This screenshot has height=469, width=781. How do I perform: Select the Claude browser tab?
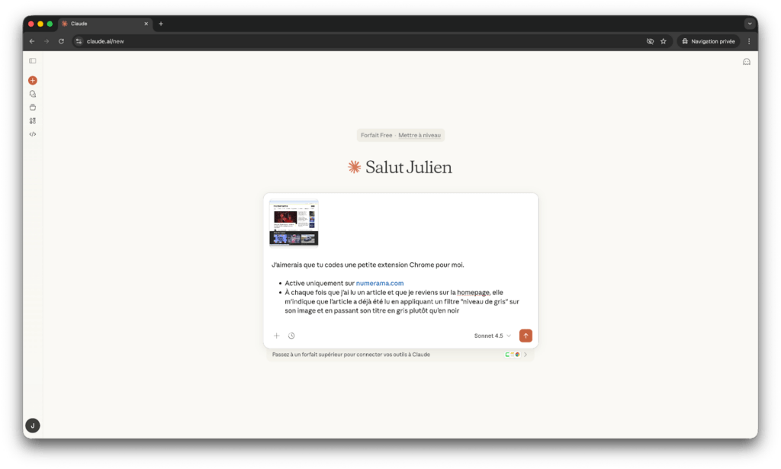pyautogui.click(x=103, y=24)
